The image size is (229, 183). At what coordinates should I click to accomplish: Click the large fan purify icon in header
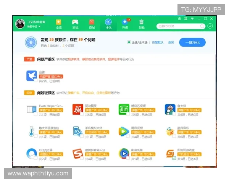tap(31, 42)
